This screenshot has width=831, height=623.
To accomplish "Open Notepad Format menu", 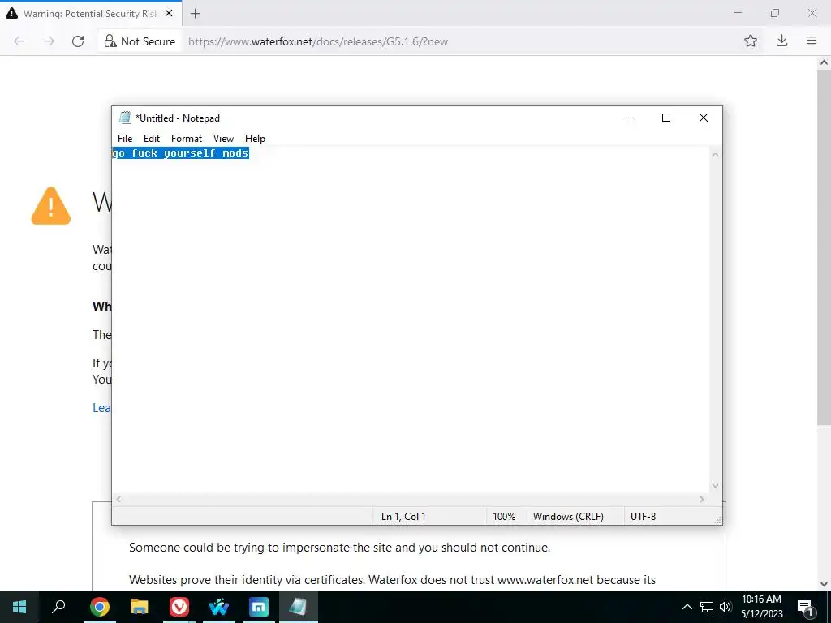I will [x=187, y=138].
